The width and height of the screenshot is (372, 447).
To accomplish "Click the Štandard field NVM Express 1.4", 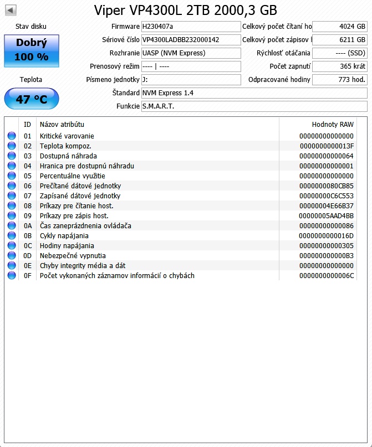I will (254, 93).
